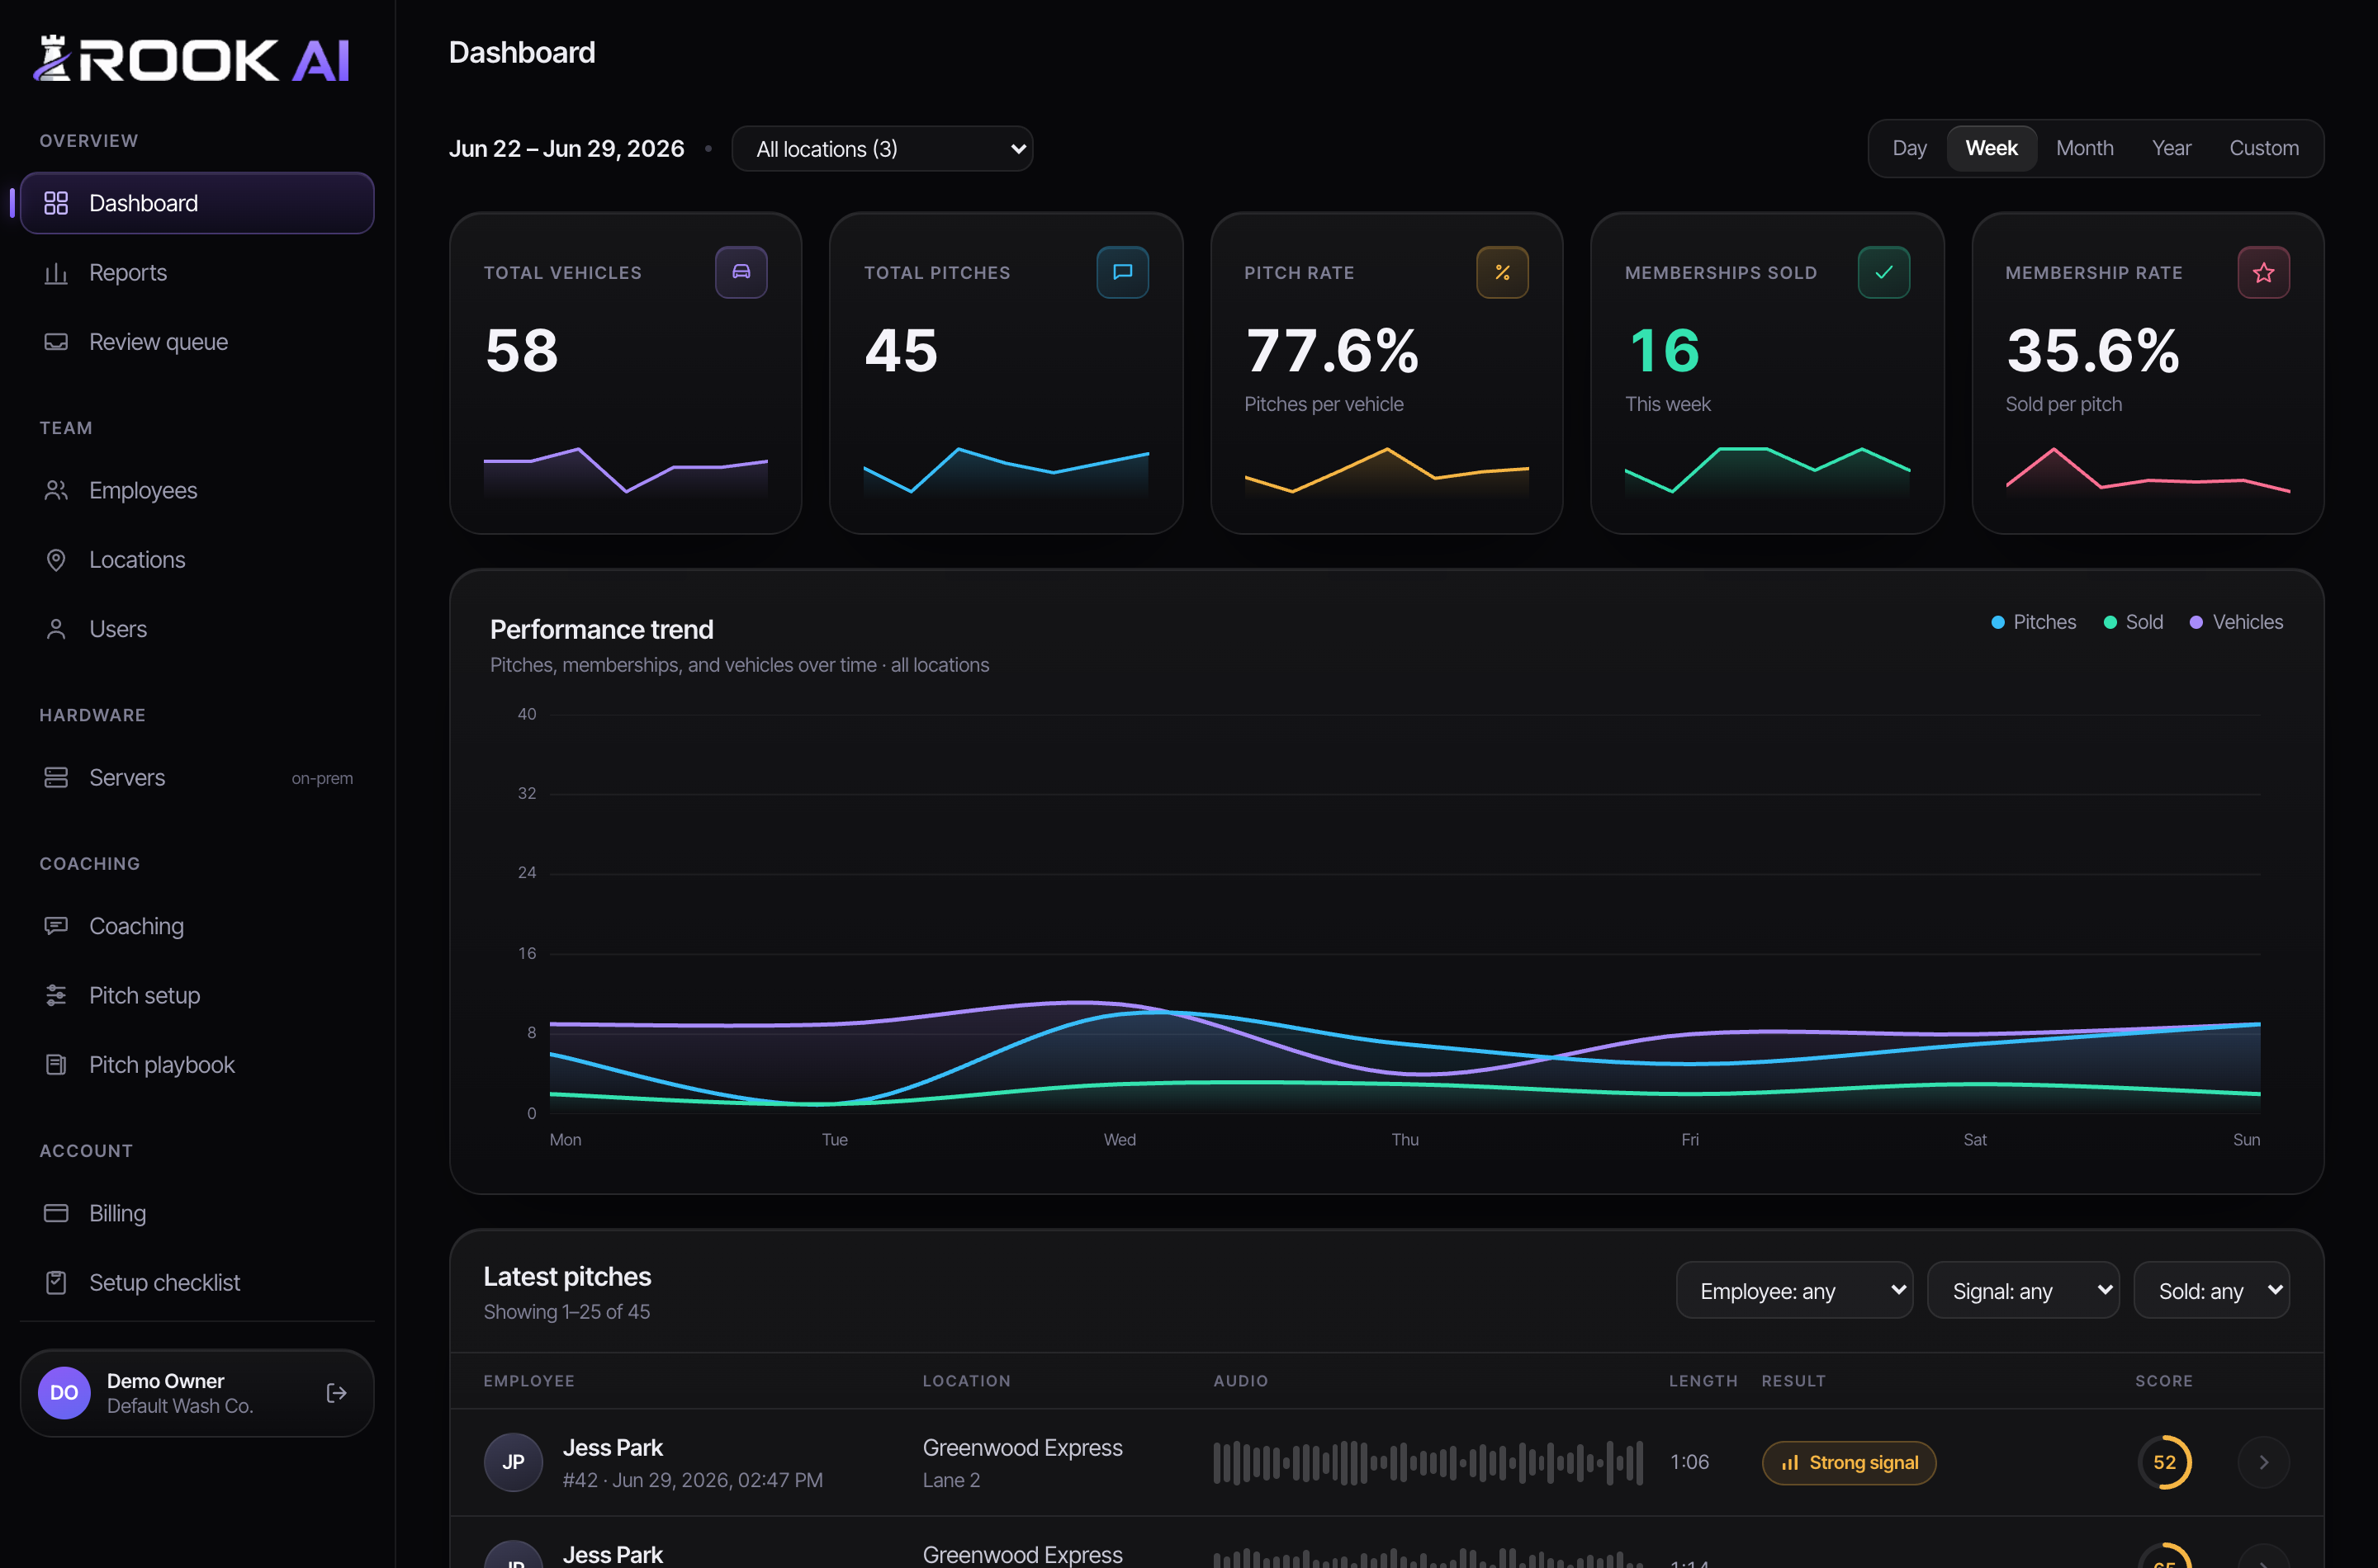
Task: Open the All locations (3) dropdown
Action: (883, 149)
